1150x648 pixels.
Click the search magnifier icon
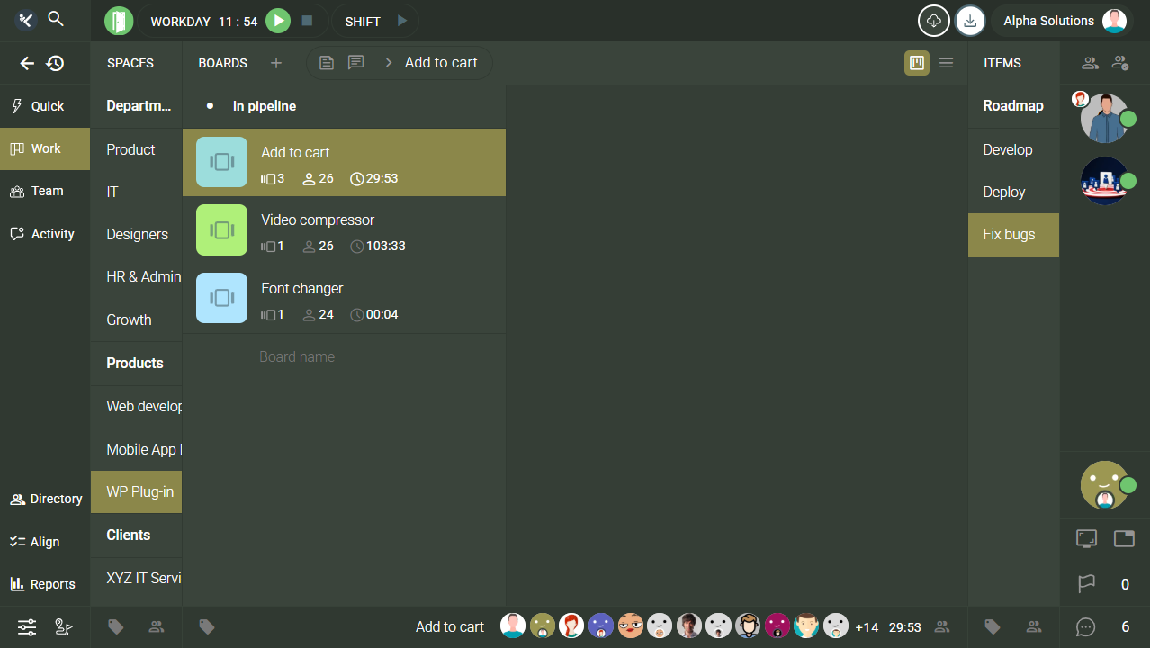pos(56,19)
